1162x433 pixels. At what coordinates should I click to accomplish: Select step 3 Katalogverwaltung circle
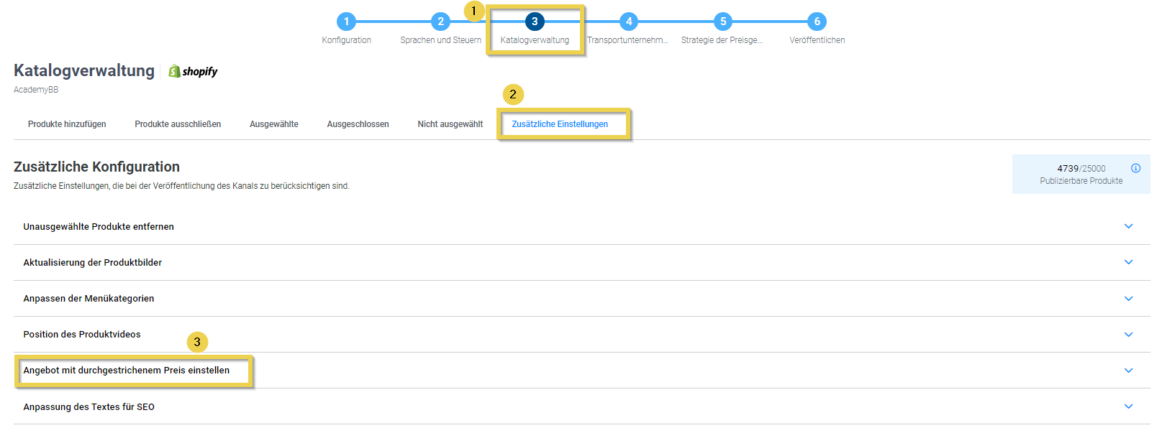535,22
